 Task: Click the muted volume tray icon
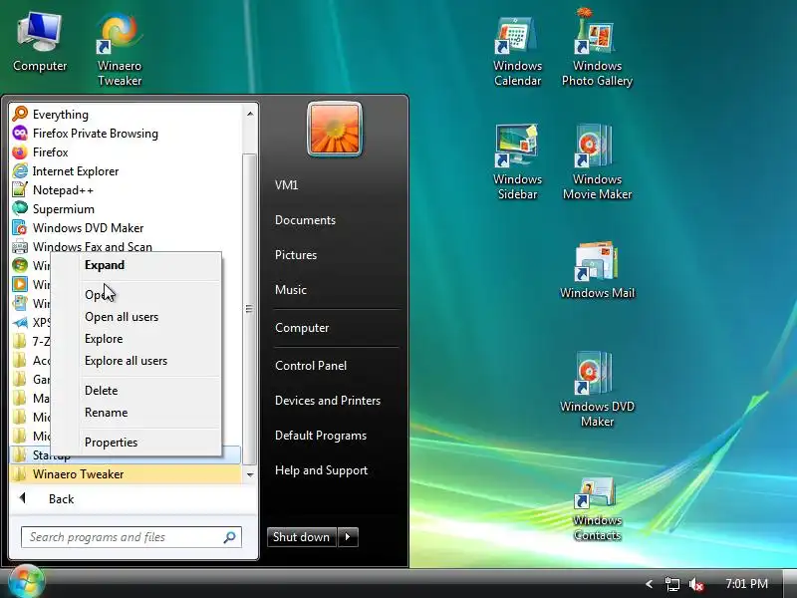pyautogui.click(x=696, y=584)
